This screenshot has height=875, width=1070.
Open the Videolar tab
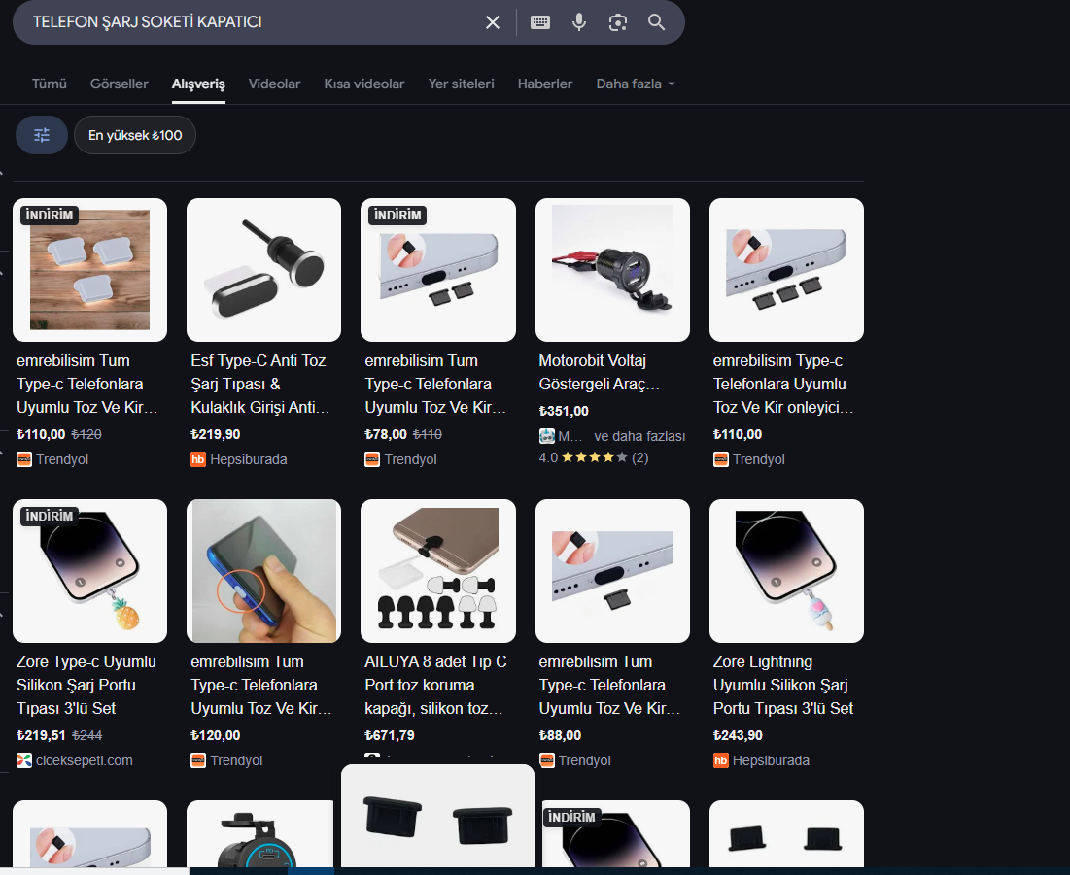pyautogui.click(x=274, y=84)
